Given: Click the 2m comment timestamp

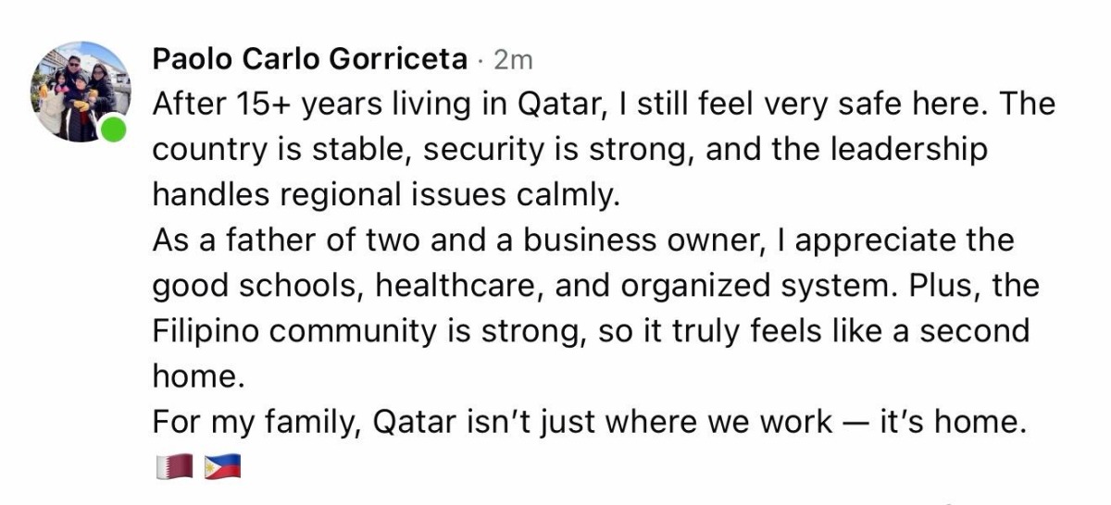Looking at the screenshot, I should 514,60.
